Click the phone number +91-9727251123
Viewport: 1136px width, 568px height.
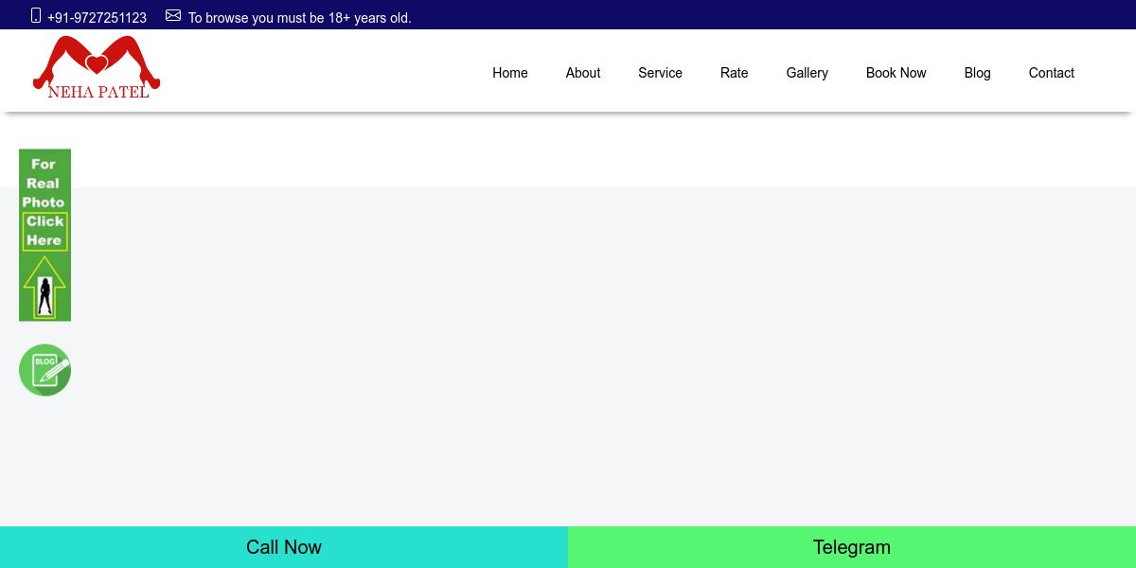(x=97, y=18)
